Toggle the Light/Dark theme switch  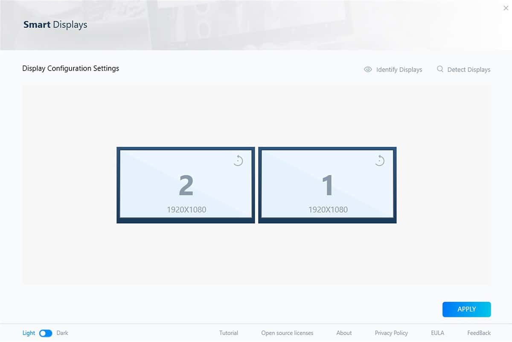click(46, 333)
